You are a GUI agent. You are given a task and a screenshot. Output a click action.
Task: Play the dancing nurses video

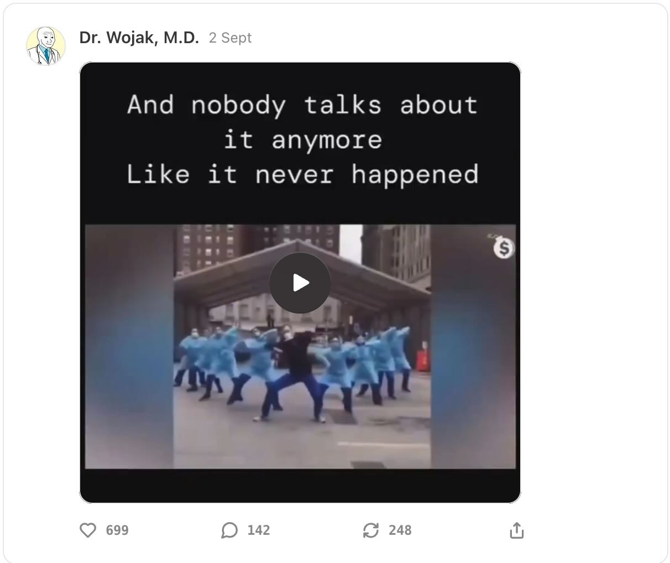click(x=300, y=283)
